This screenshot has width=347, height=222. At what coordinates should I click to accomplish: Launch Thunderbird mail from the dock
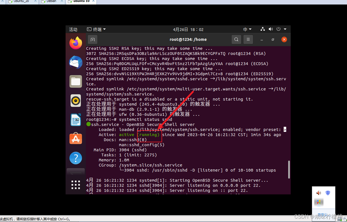click(75, 62)
